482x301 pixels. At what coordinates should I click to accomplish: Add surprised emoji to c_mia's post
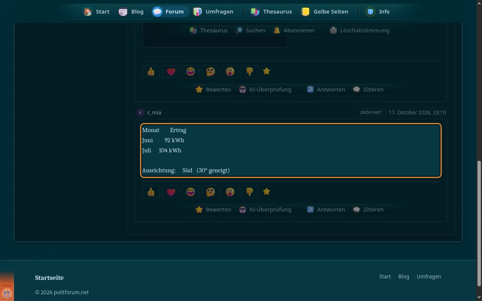(x=230, y=192)
